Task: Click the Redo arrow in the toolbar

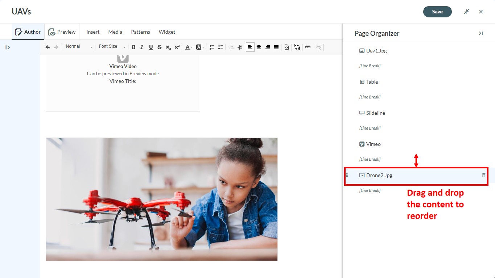Action: (56, 47)
